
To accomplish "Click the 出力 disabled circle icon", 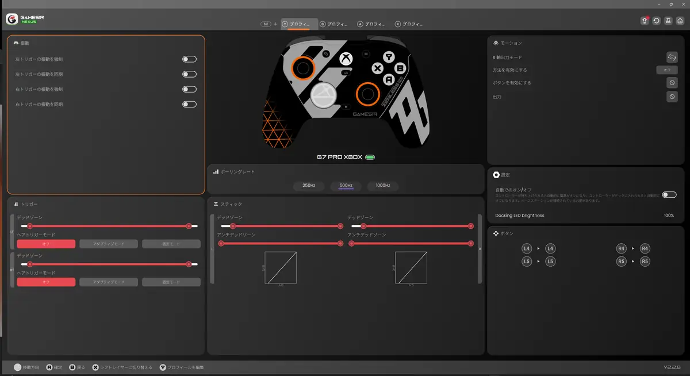I will 672,97.
